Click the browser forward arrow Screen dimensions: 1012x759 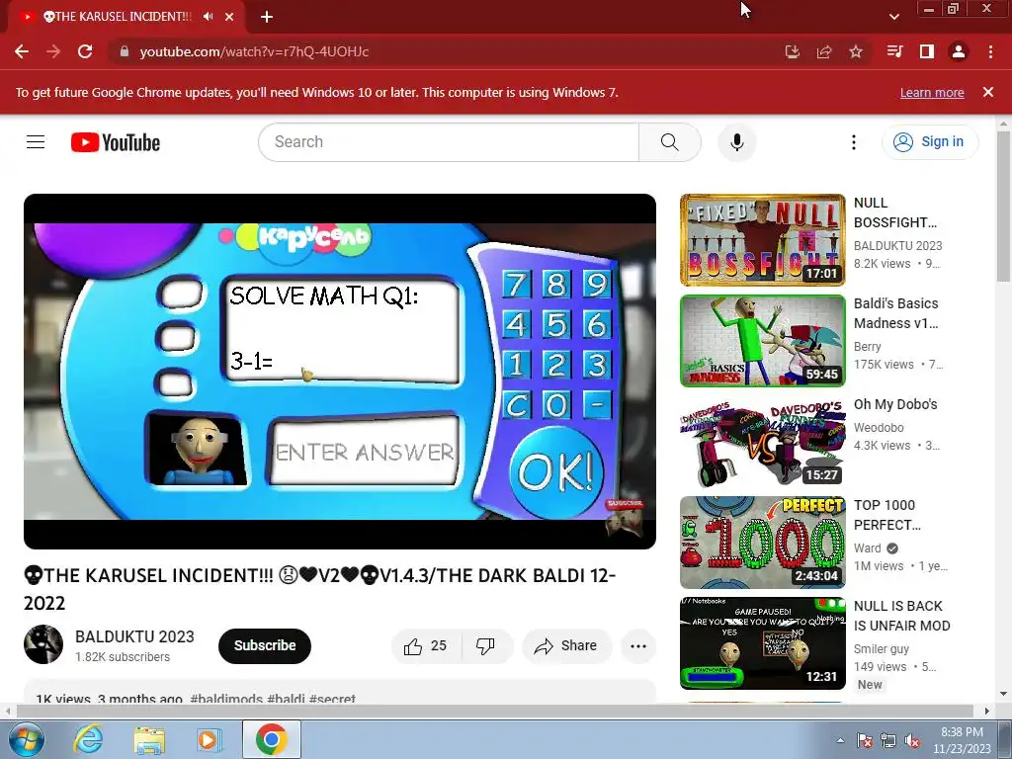tap(53, 51)
